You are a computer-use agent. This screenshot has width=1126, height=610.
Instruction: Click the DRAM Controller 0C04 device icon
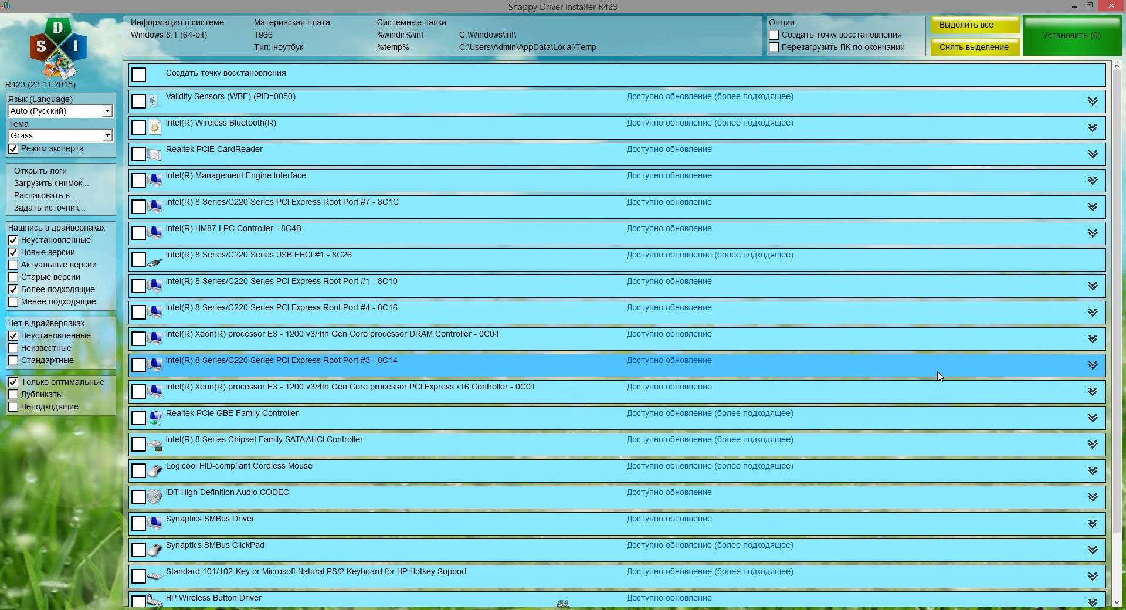click(x=154, y=338)
